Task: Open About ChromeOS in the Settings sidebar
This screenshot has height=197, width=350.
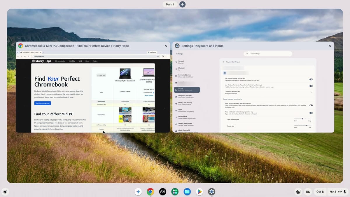Action: pos(187,131)
